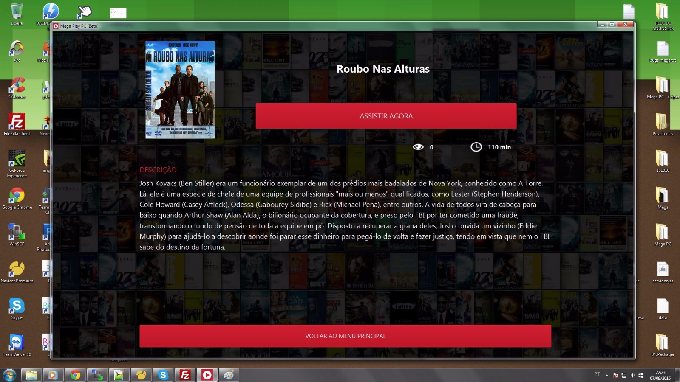Select the PuxaTeclas folder icon

pyautogui.click(x=663, y=124)
